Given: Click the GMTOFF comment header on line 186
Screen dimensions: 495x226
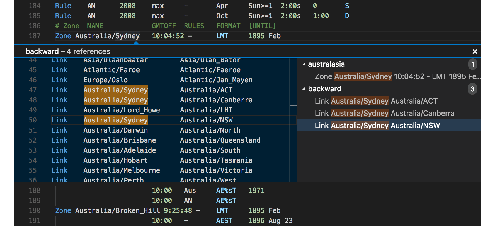Looking at the screenshot, I should (164, 26).
